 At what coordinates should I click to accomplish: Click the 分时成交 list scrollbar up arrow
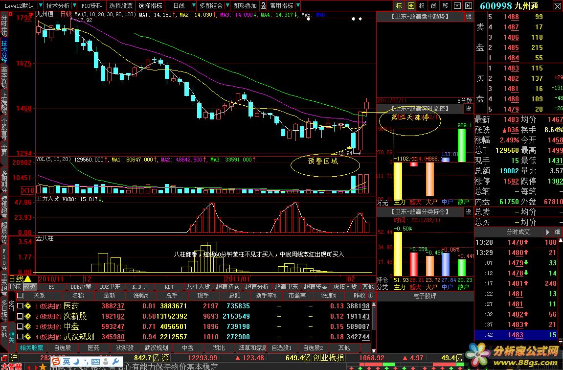coord(561,240)
